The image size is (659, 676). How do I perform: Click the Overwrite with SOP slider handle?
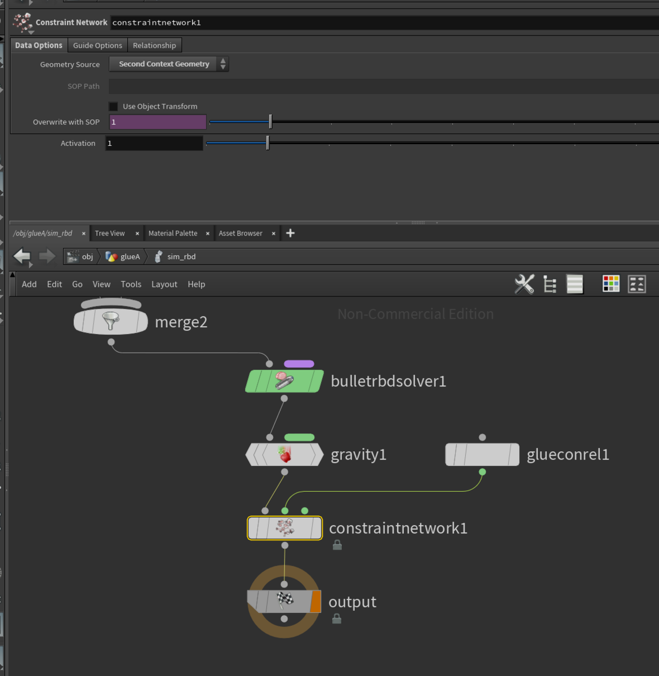pyautogui.click(x=270, y=121)
